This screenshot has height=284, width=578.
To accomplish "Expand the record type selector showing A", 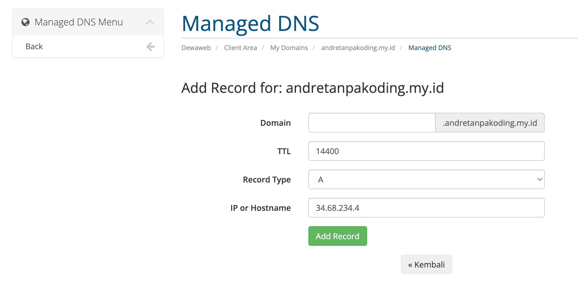I will click(x=426, y=179).
